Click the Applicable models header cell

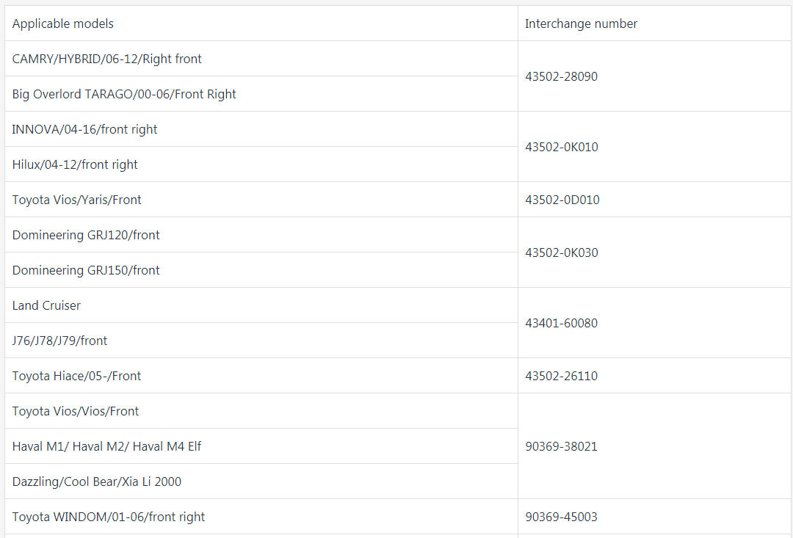point(261,23)
